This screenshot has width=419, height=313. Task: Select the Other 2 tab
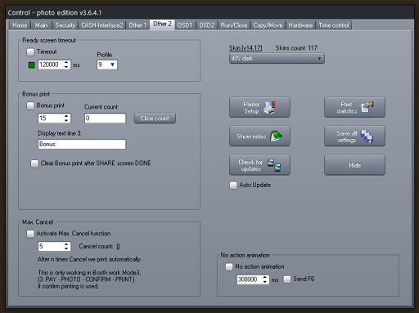pyautogui.click(x=162, y=25)
